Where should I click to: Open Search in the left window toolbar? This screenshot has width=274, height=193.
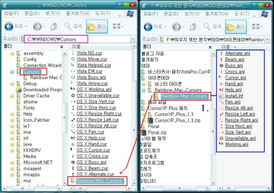point(73,26)
